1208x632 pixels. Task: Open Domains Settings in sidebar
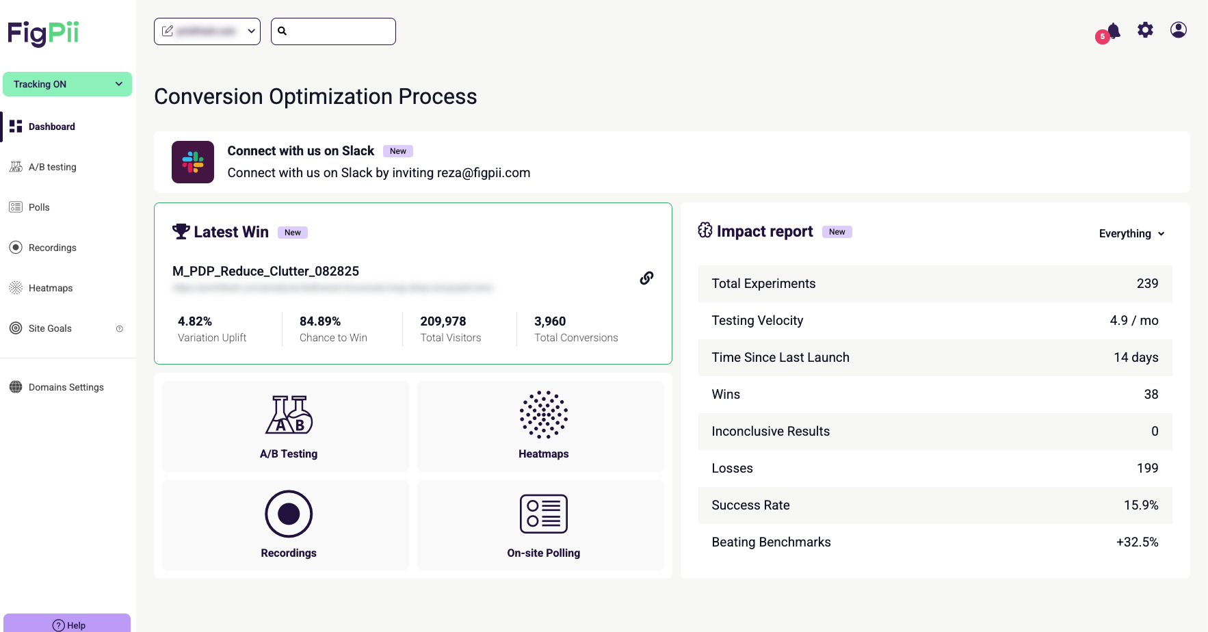(68, 387)
